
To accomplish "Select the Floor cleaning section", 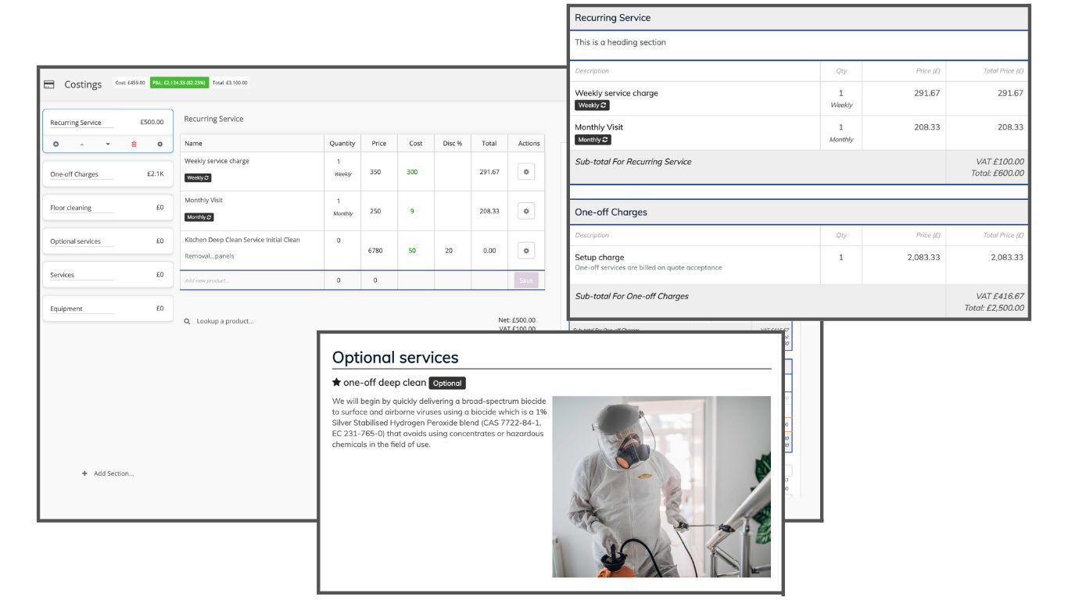I will tap(108, 208).
